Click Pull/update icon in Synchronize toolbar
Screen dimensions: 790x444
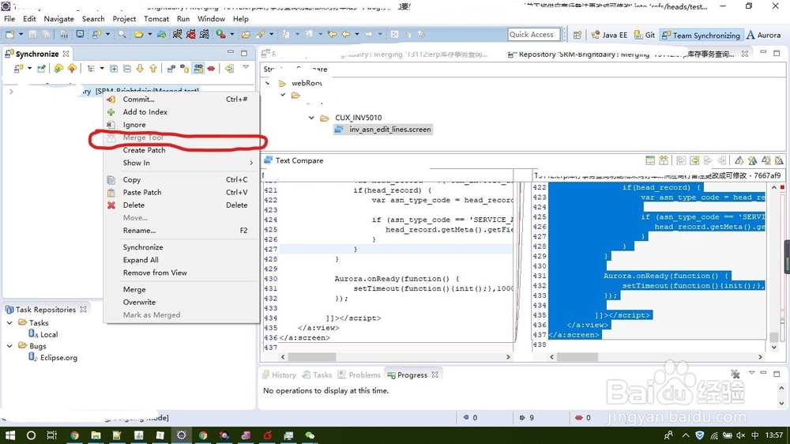click(x=58, y=68)
